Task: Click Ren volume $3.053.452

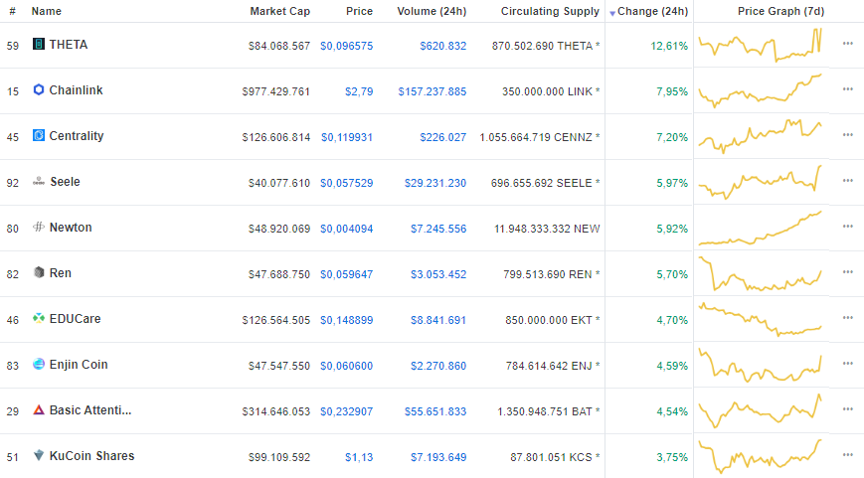Action: (x=438, y=274)
